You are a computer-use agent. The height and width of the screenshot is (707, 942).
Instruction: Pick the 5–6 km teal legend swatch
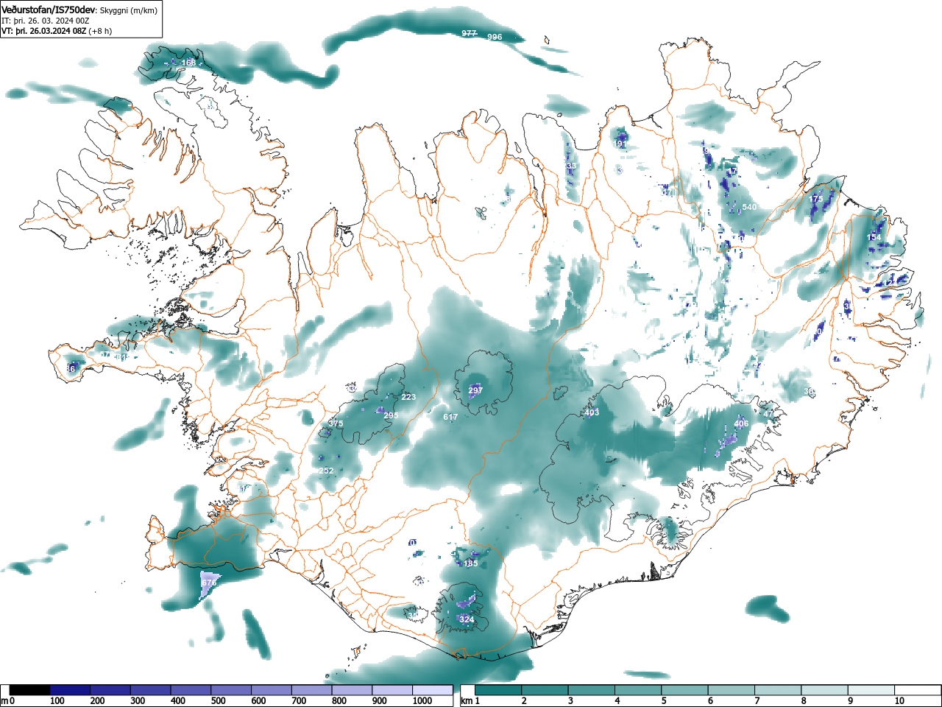pyautogui.click(x=686, y=690)
